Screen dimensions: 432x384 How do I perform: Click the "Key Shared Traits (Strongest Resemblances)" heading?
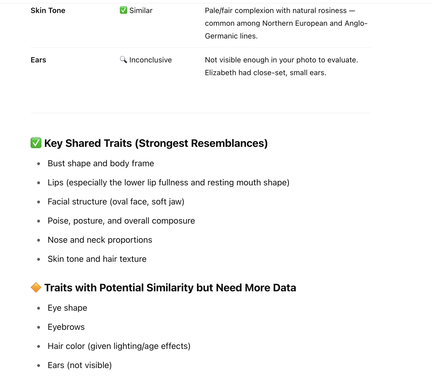click(x=156, y=143)
